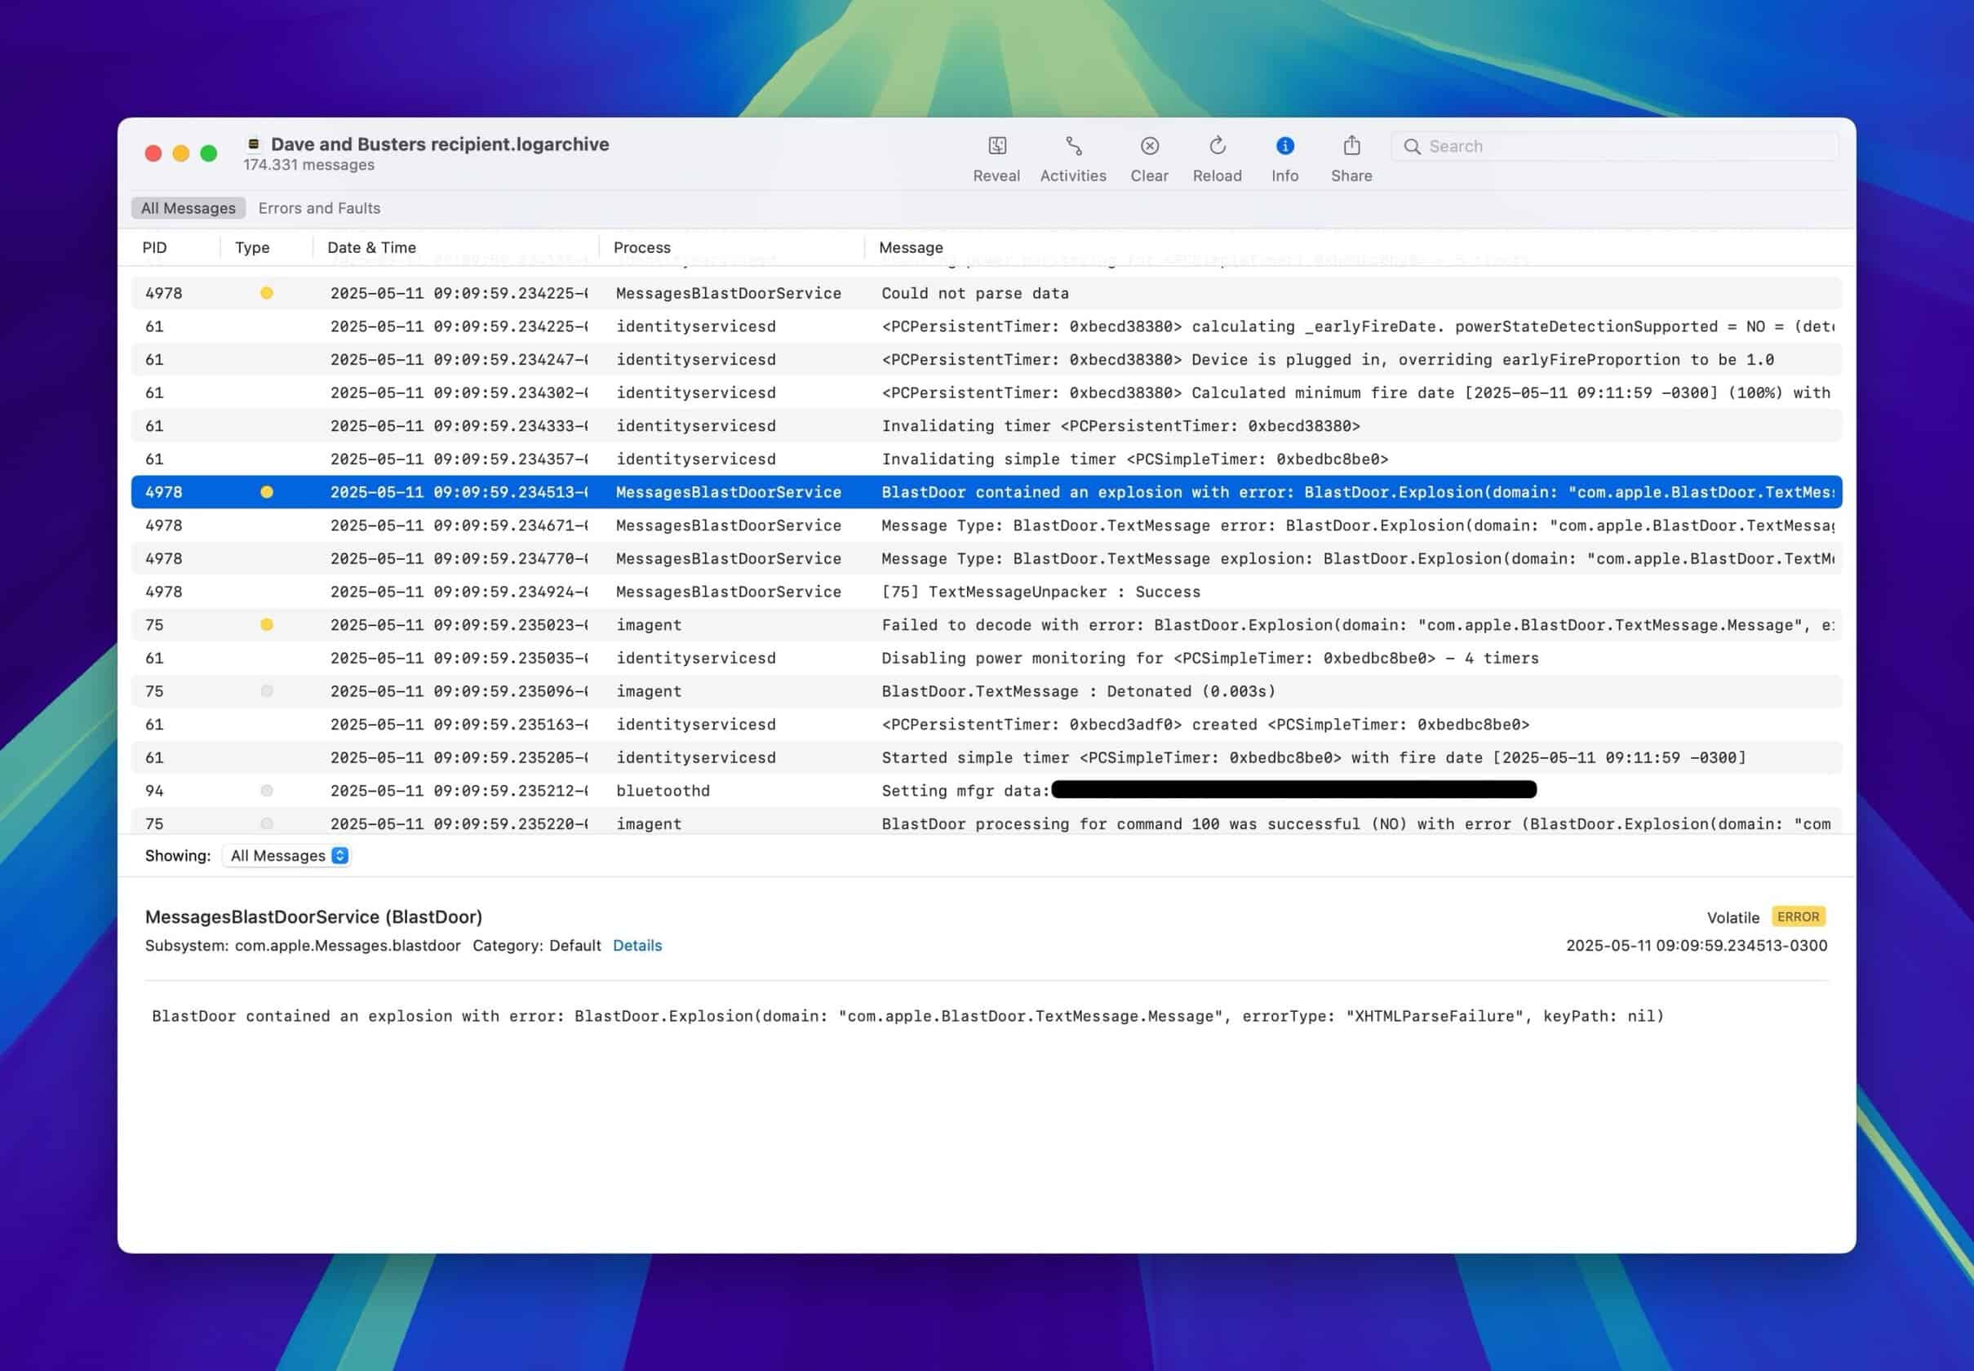This screenshot has width=1974, height=1371.
Task: Sort by Process column header
Action: pos(641,247)
